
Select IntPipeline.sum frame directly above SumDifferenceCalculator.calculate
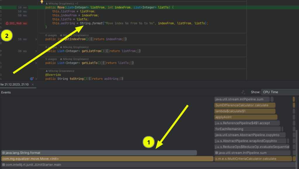pos(242,99)
